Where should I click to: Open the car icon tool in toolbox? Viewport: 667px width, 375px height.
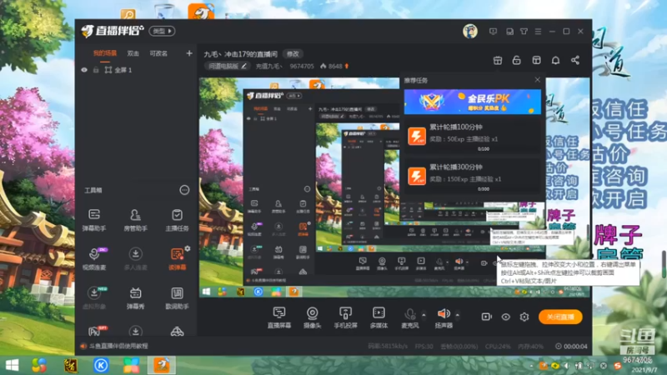click(177, 331)
